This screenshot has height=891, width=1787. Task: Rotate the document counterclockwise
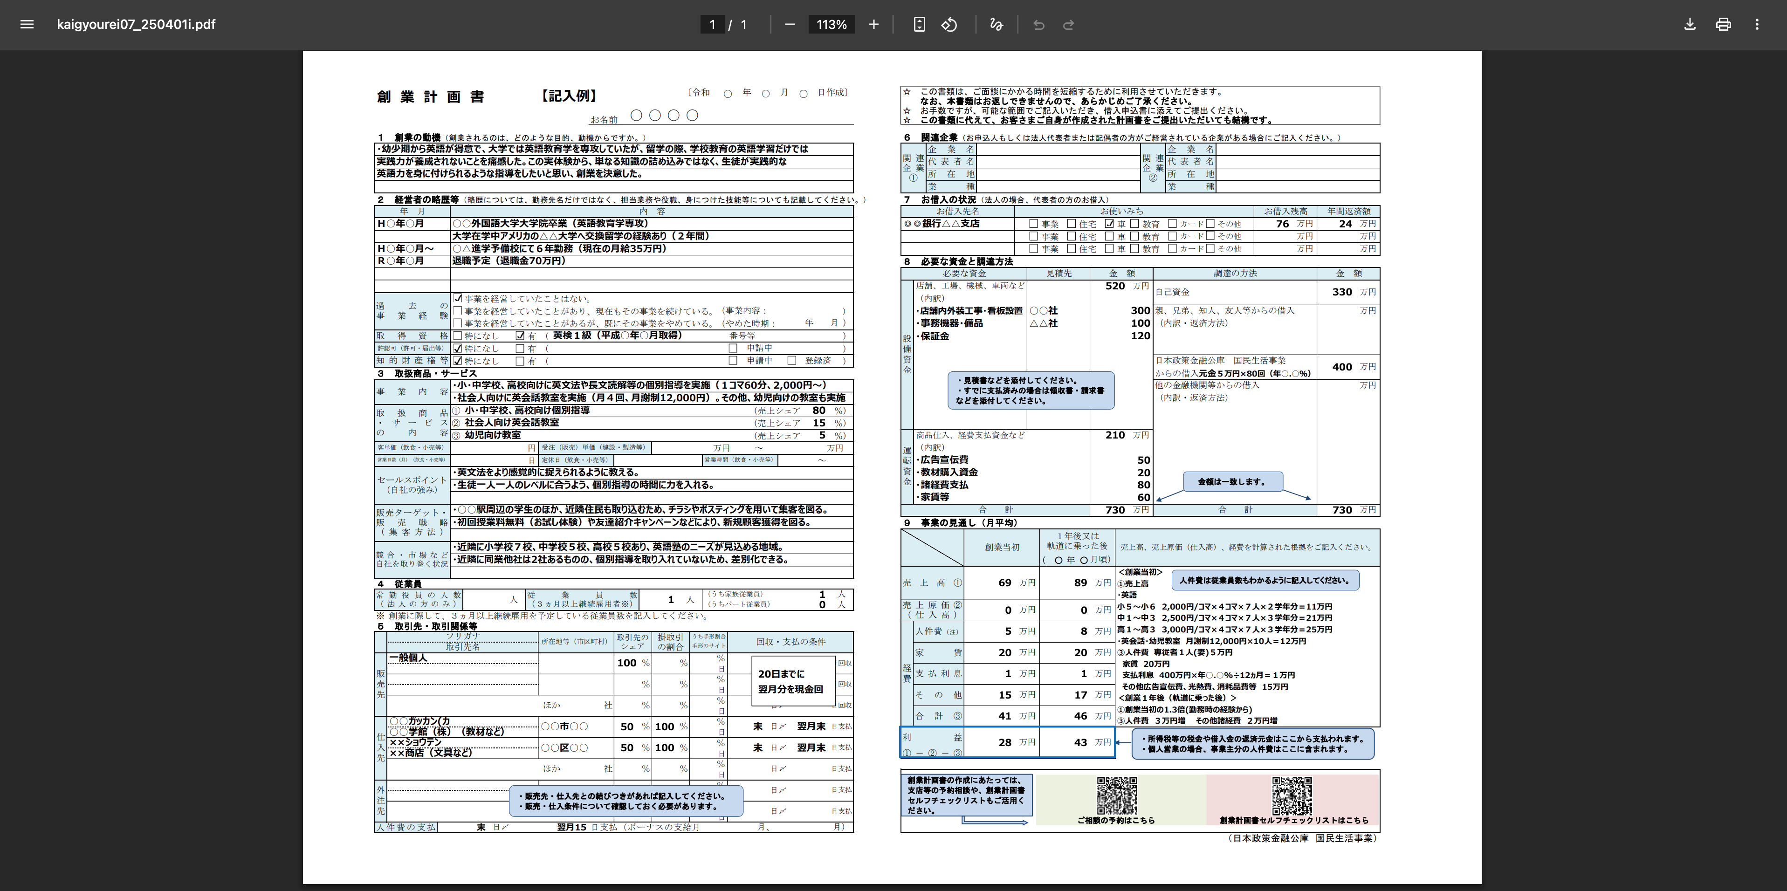(949, 24)
